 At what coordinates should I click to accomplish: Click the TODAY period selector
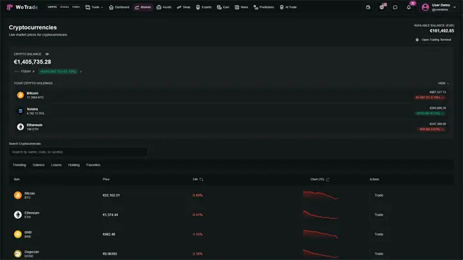[24, 71]
